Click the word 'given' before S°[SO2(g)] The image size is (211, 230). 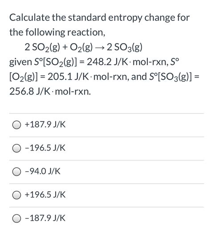pos(20,62)
